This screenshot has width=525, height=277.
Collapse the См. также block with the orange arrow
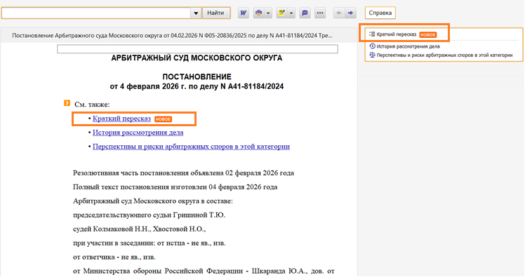point(67,103)
